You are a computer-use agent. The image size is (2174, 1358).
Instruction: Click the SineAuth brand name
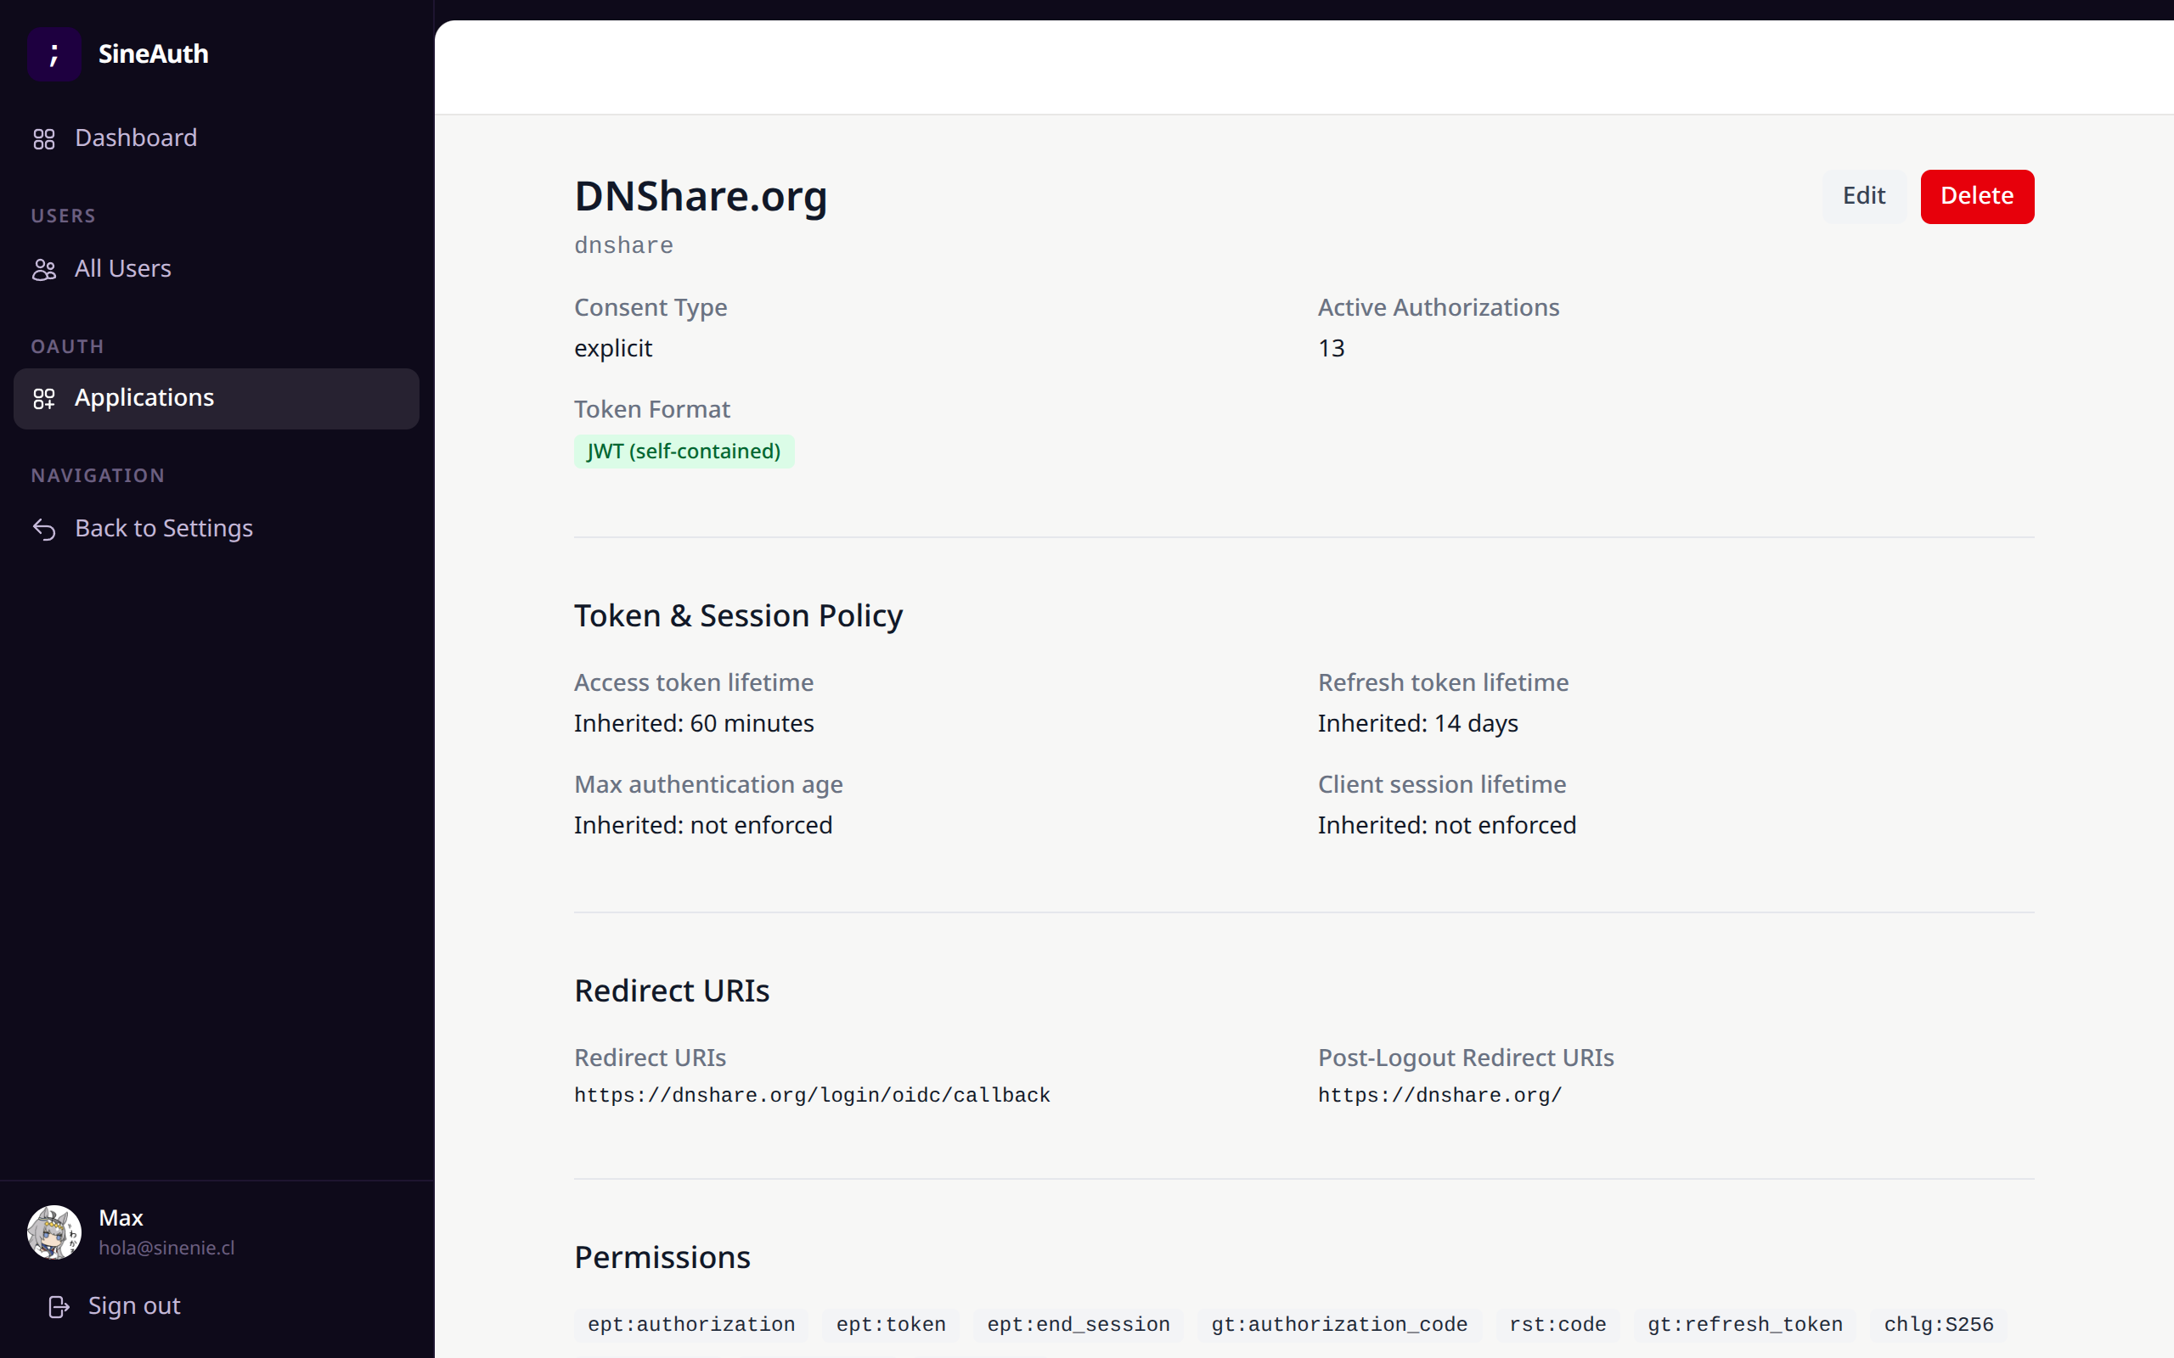coord(153,53)
